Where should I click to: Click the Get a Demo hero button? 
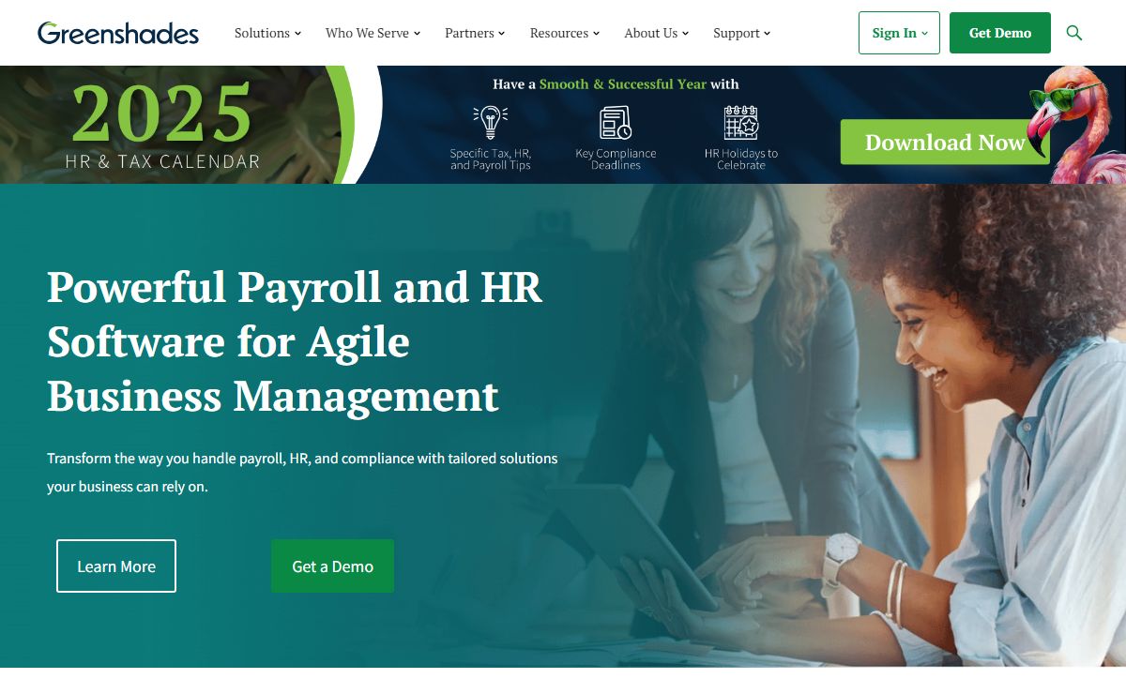(x=332, y=566)
